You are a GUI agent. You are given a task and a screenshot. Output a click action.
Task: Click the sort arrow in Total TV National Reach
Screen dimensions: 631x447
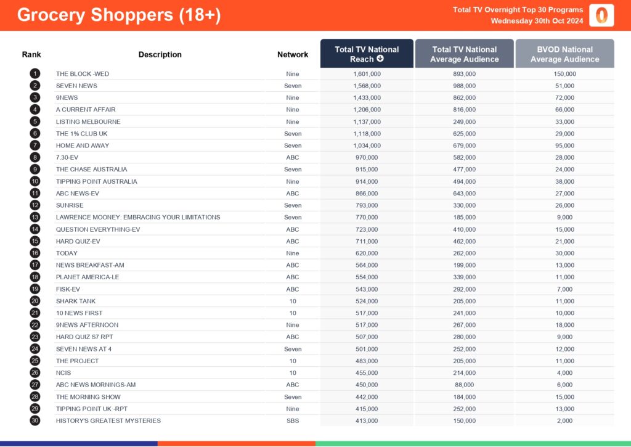[x=380, y=59]
